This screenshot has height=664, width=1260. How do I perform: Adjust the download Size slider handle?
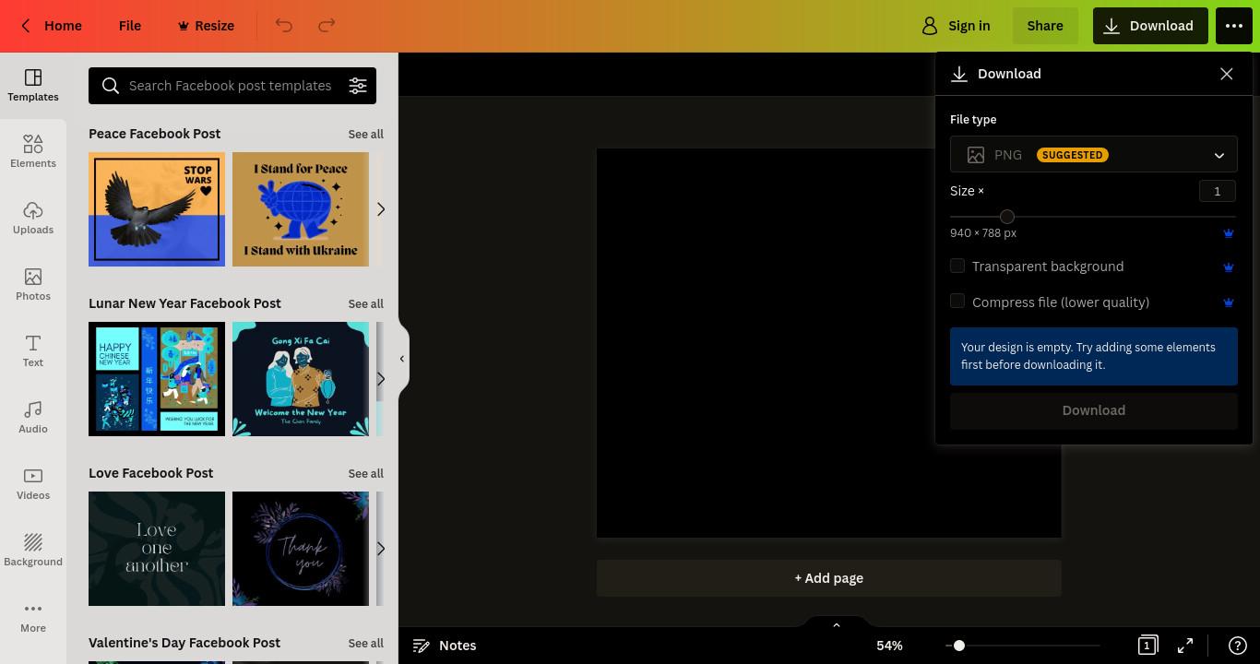[x=1007, y=217]
